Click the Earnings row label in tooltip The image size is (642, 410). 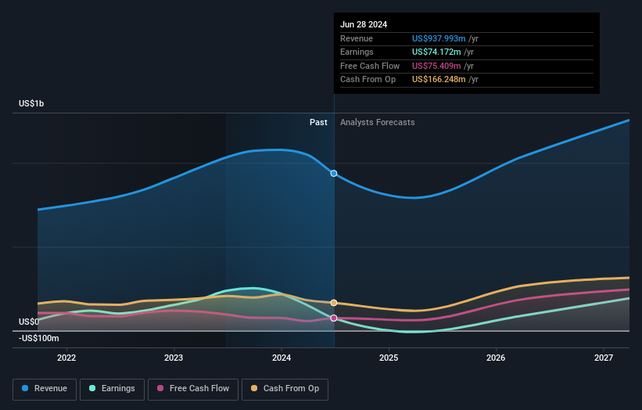(357, 52)
